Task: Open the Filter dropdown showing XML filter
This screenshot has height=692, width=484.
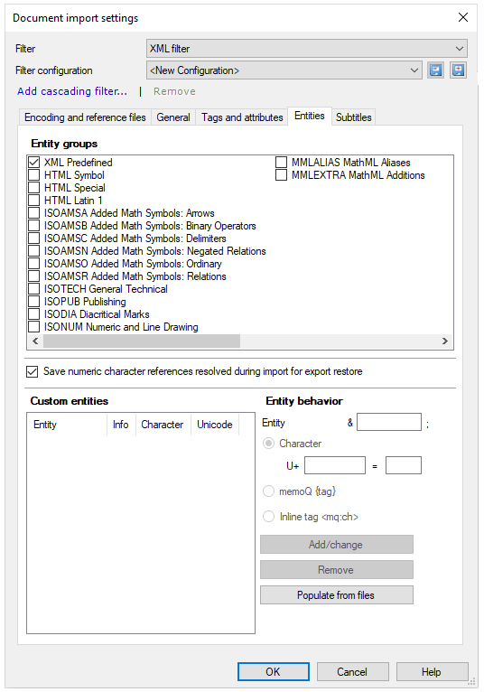Action: (x=307, y=49)
